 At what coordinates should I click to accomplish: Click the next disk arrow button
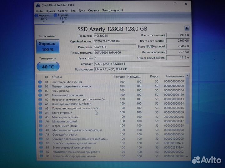pyautogui.click(x=187, y=28)
